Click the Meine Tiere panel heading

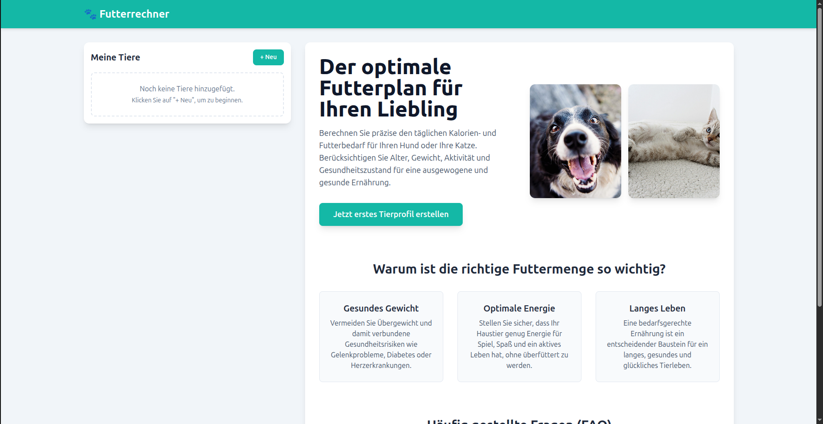(x=115, y=57)
